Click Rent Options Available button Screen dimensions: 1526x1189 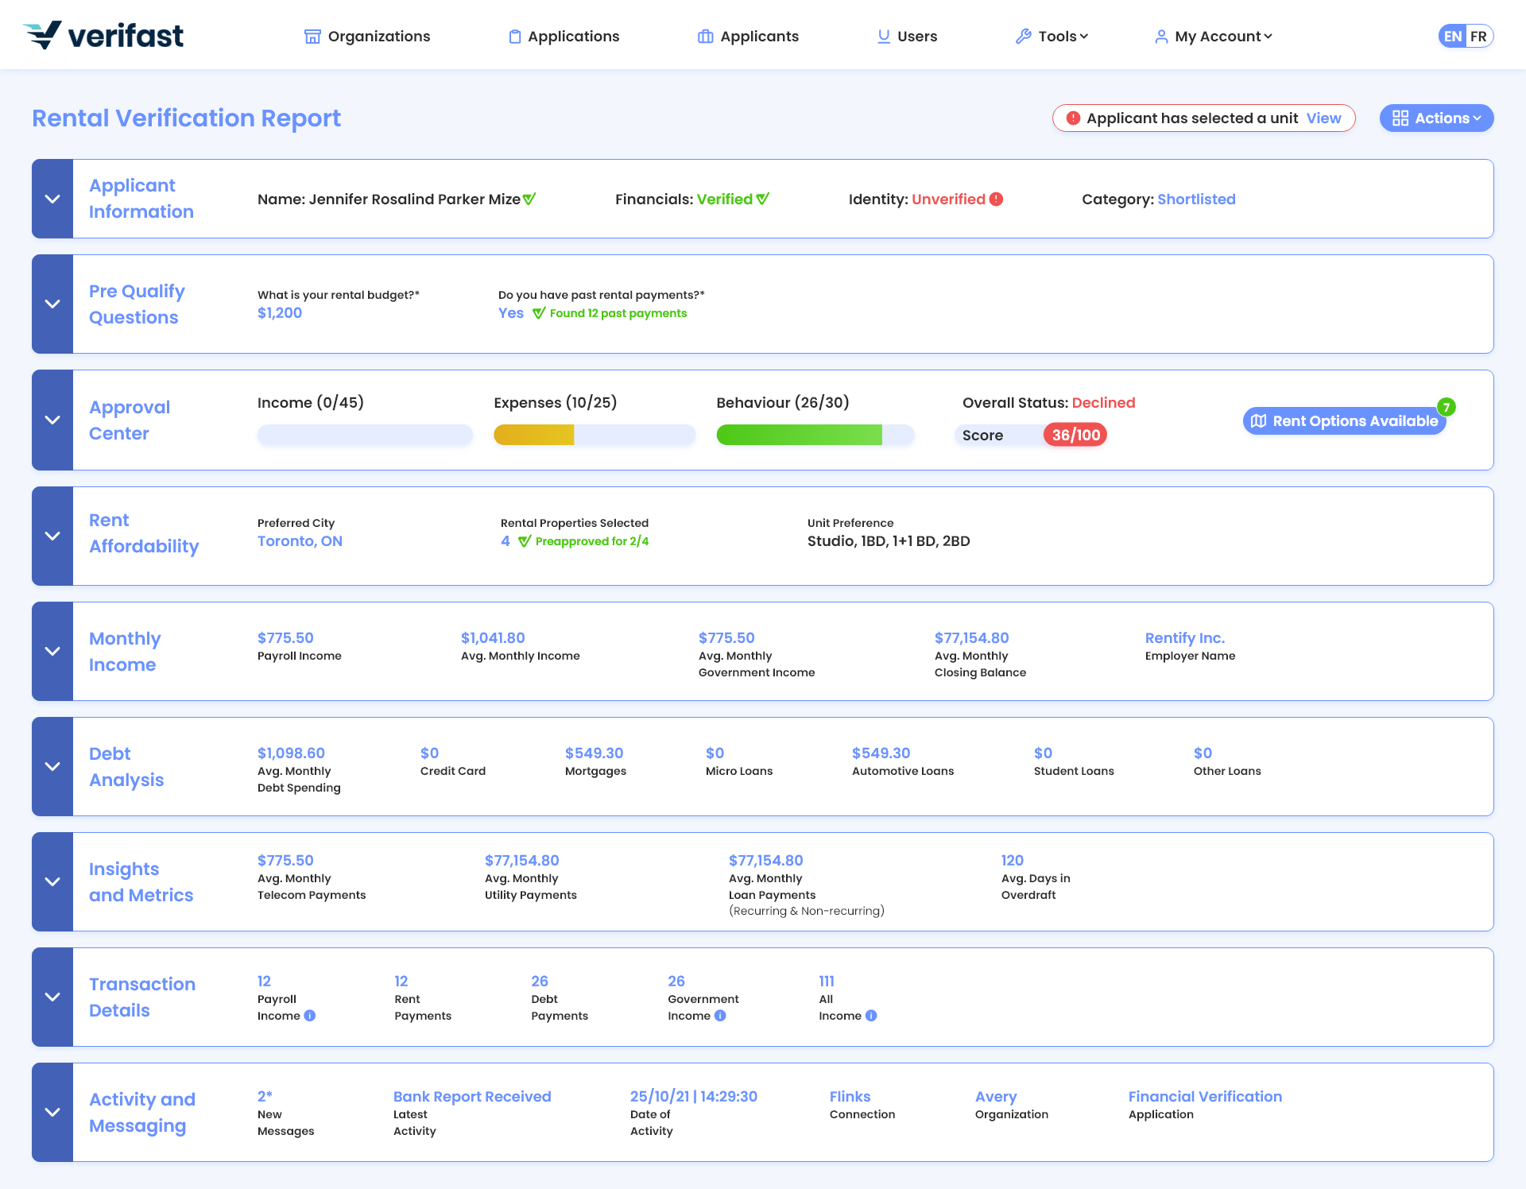1345,421
